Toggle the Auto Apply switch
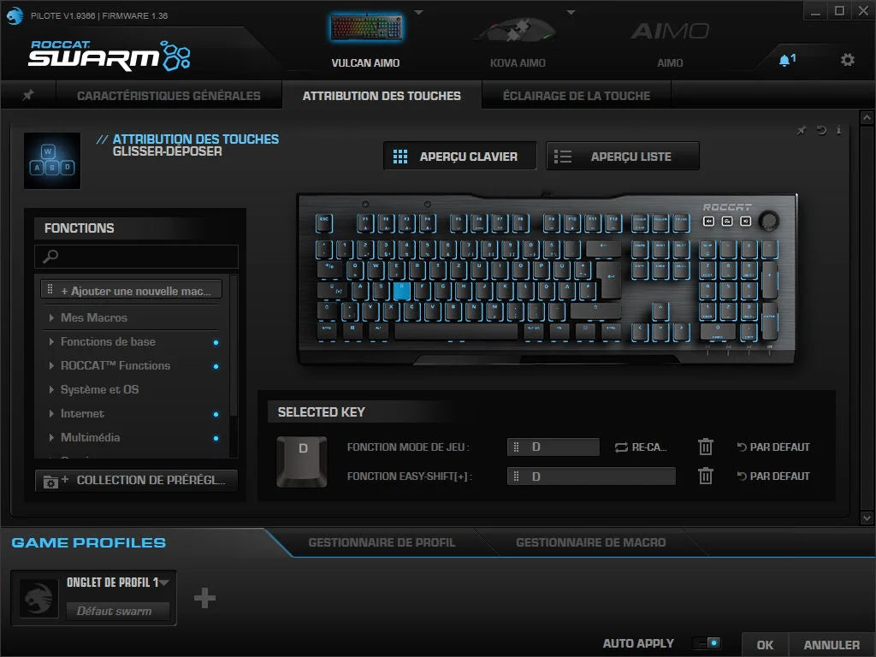The height and width of the screenshot is (657, 876). (707, 643)
